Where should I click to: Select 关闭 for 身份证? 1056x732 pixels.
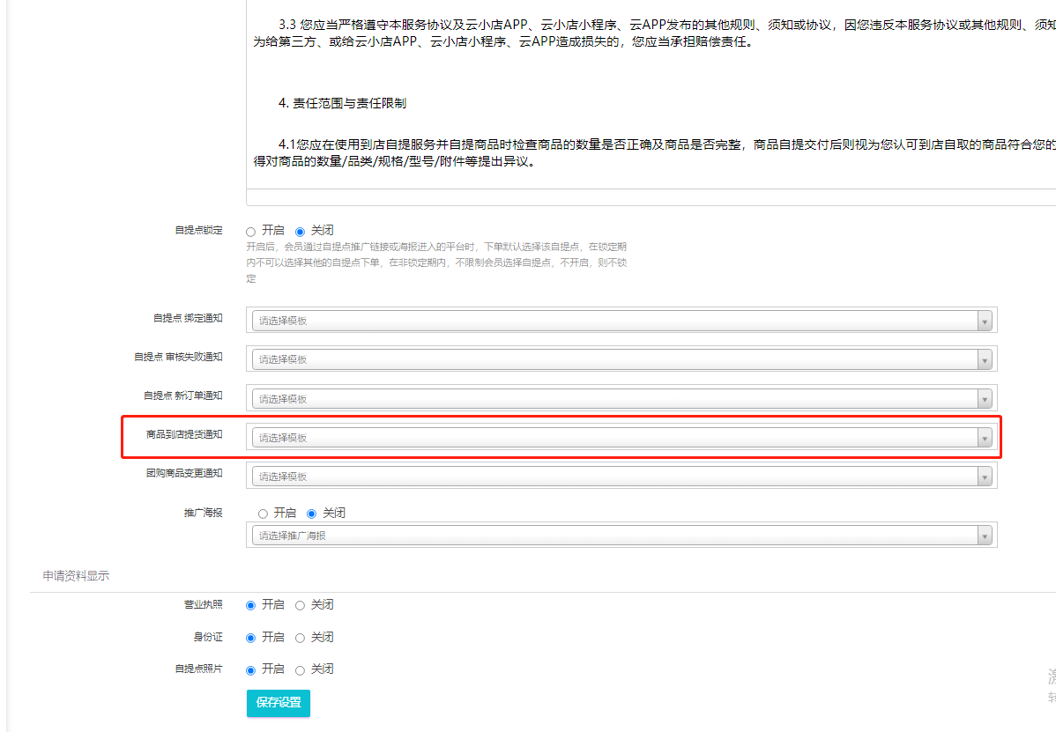[x=300, y=638]
